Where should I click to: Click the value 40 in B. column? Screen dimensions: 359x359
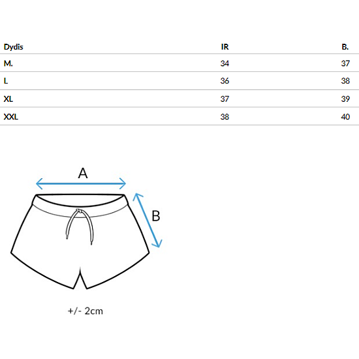coord(345,117)
